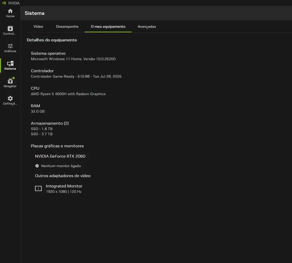The image size is (292, 263).
Task: Go to Gráficos sidebar section
Action: [10, 48]
